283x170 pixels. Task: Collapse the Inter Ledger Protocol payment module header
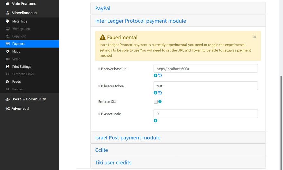[141, 21]
